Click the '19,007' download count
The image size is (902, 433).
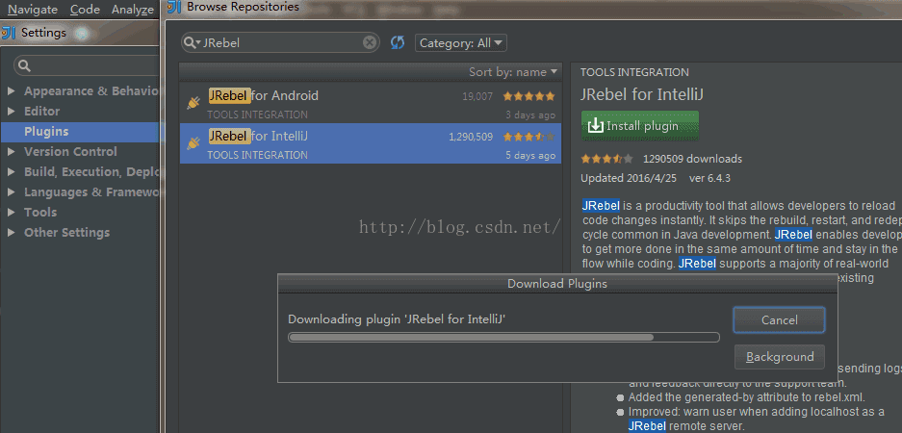click(477, 96)
